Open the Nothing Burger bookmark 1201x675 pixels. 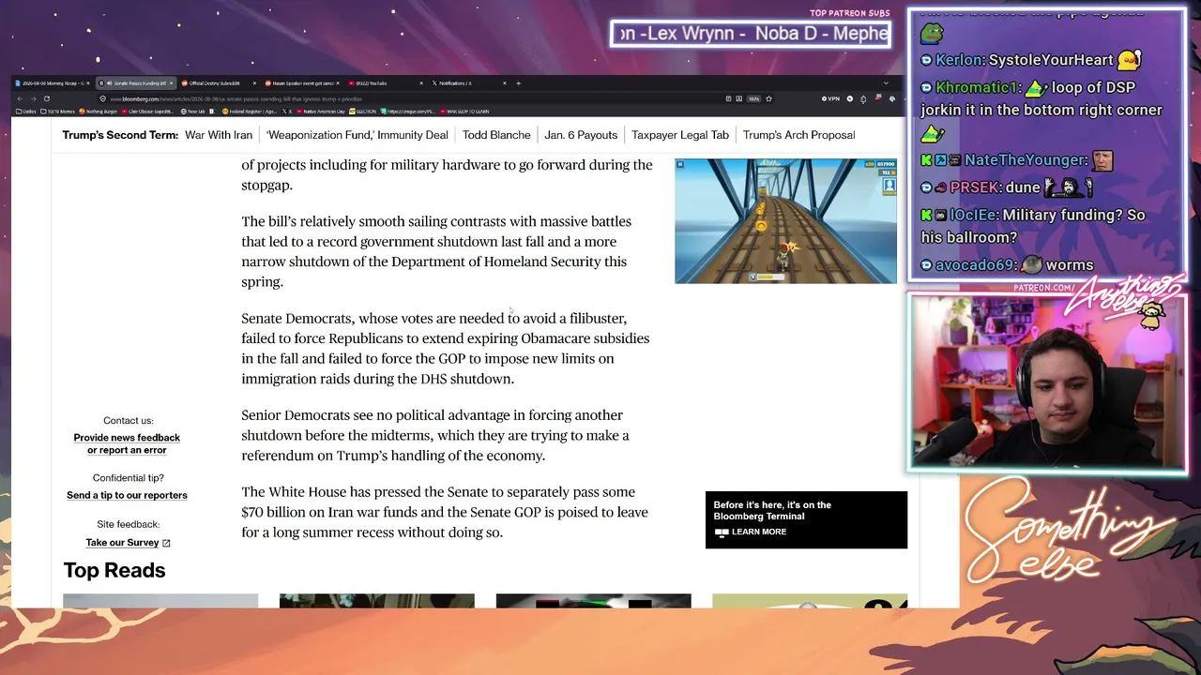(99, 112)
